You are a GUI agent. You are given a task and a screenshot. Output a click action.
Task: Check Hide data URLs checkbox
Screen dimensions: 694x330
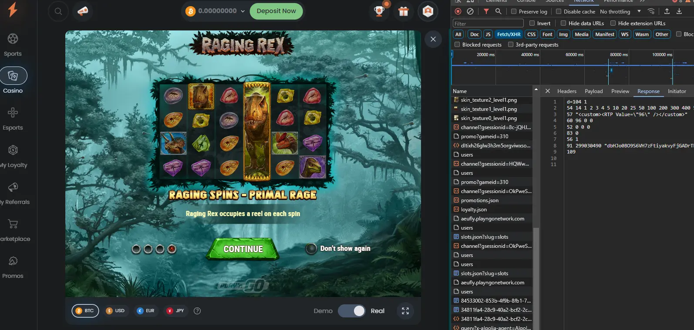click(563, 23)
